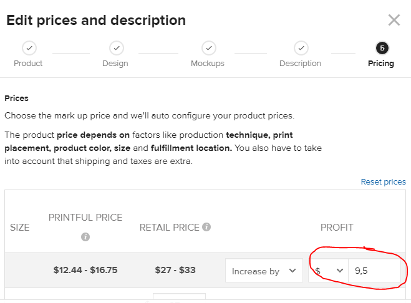Click the step 5 Pricing circle icon
411x303 pixels.
coord(381,48)
